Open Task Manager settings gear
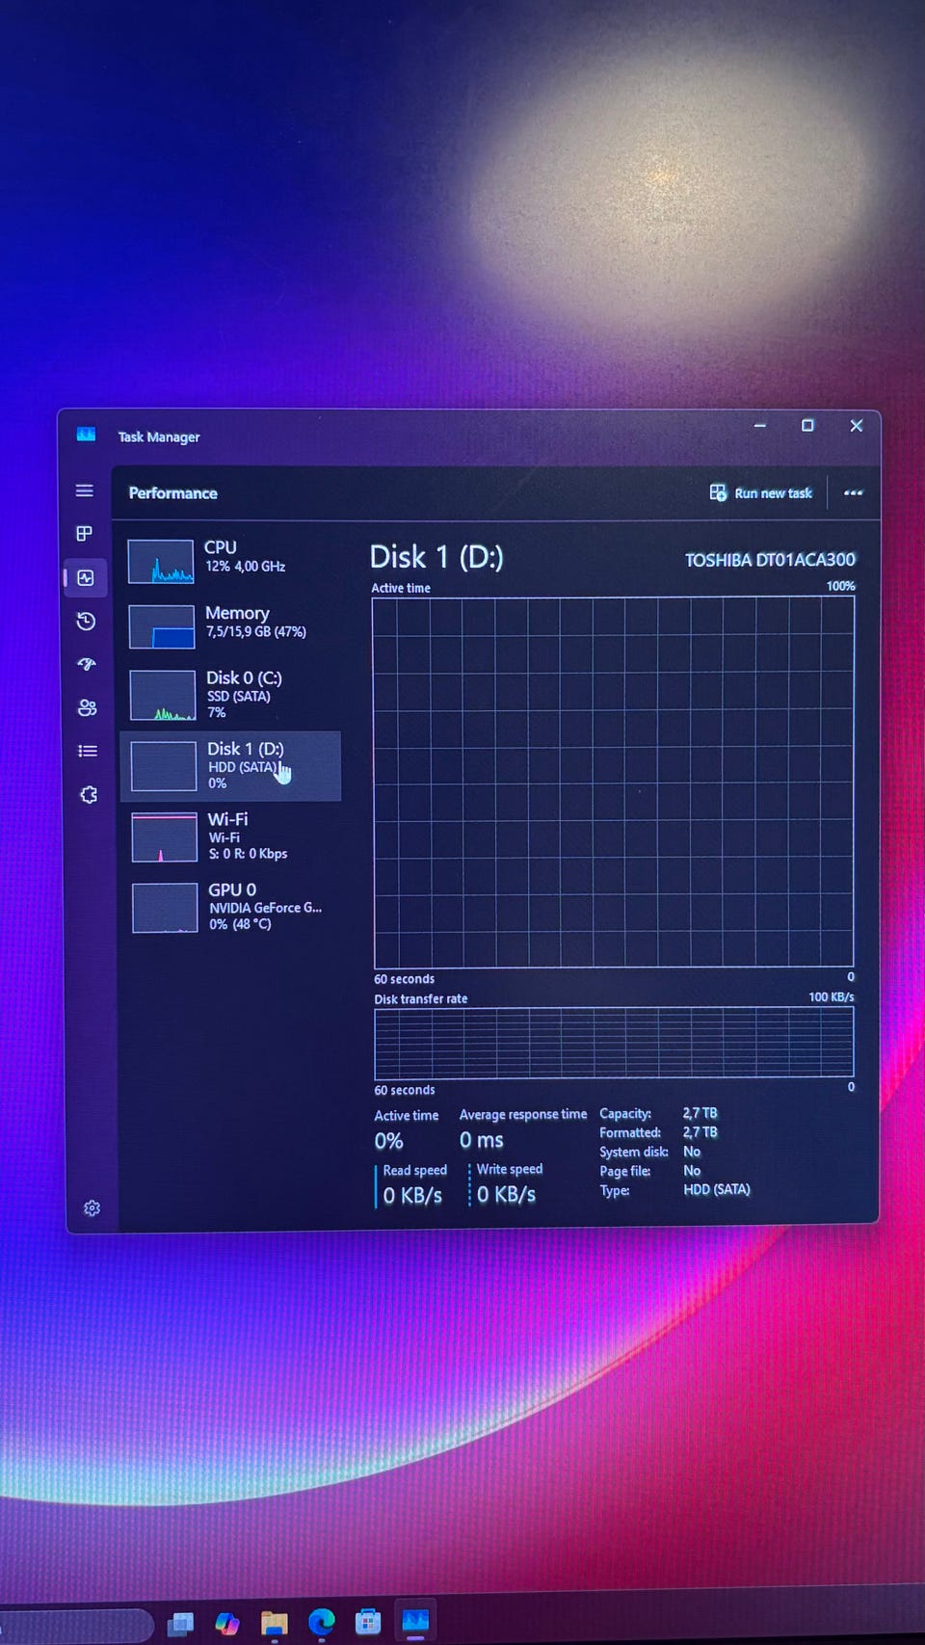This screenshot has height=1645, width=925. tap(92, 1208)
